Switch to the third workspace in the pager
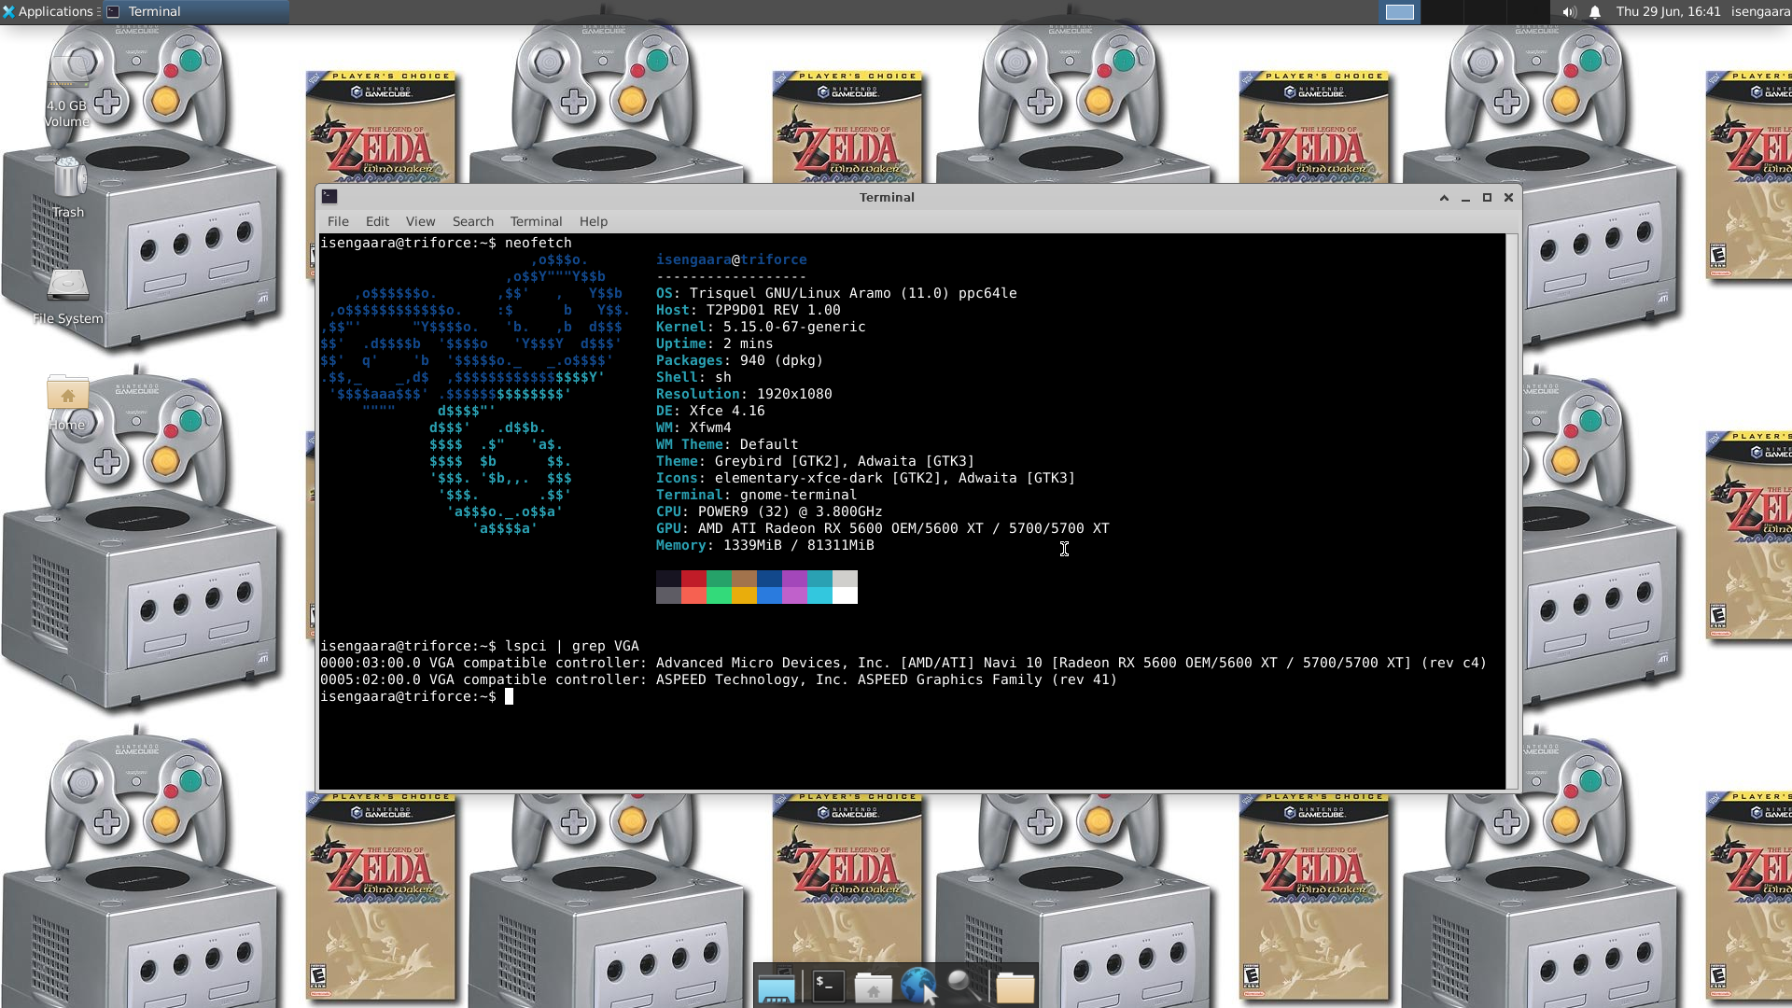The image size is (1792, 1008). (1485, 11)
